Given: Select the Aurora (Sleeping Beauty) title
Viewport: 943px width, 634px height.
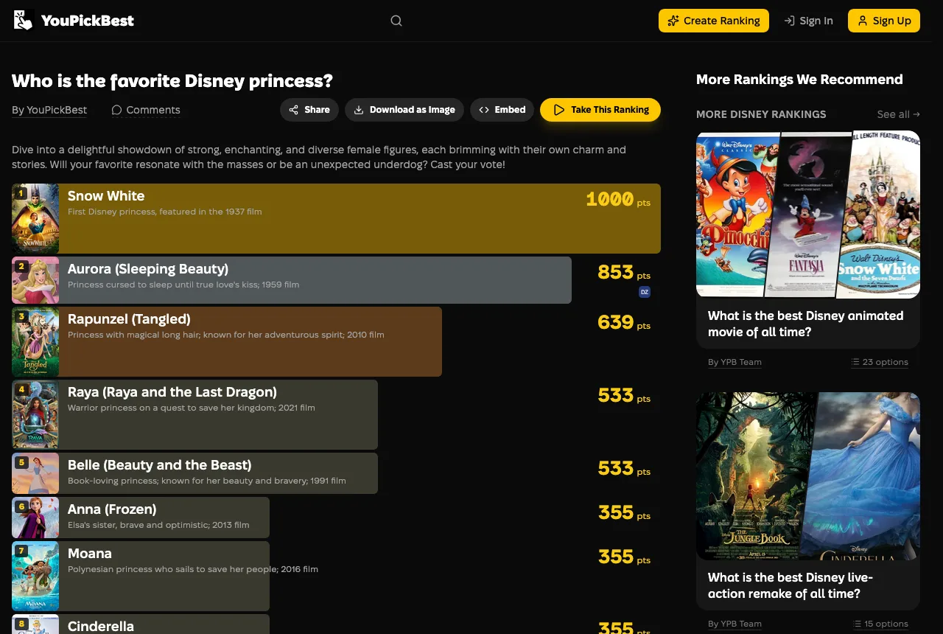Looking at the screenshot, I should point(148,269).
